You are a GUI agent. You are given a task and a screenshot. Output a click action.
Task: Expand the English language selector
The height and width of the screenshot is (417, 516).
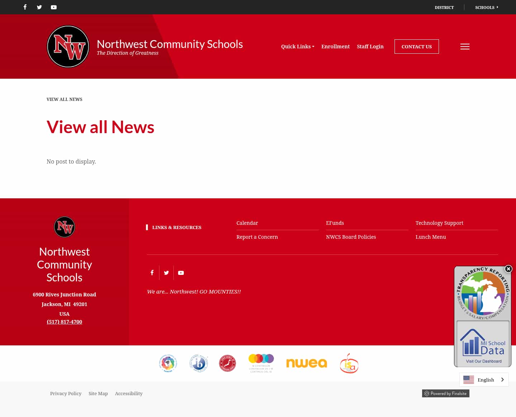pyautogui.click(x=484, y=379)
